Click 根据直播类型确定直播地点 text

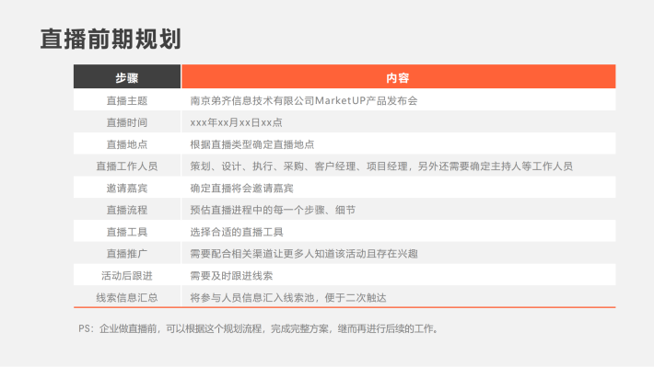pos(251,144)
